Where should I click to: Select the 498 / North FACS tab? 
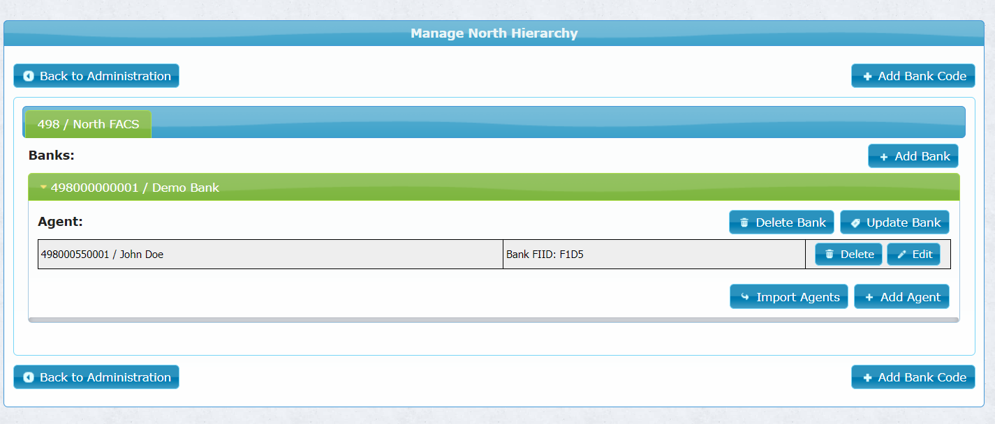88,124
